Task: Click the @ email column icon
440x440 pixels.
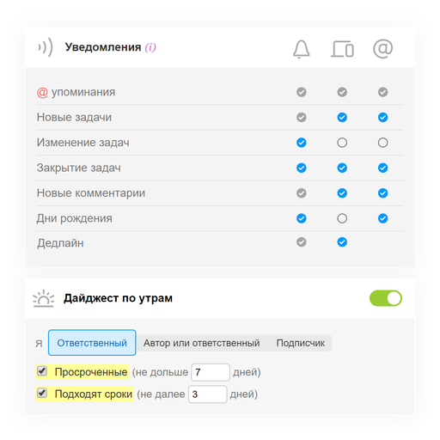Action: tap(382, 49)
